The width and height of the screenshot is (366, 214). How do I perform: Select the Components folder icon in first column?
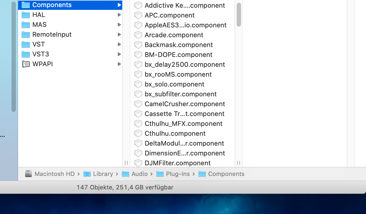(25, 5)
